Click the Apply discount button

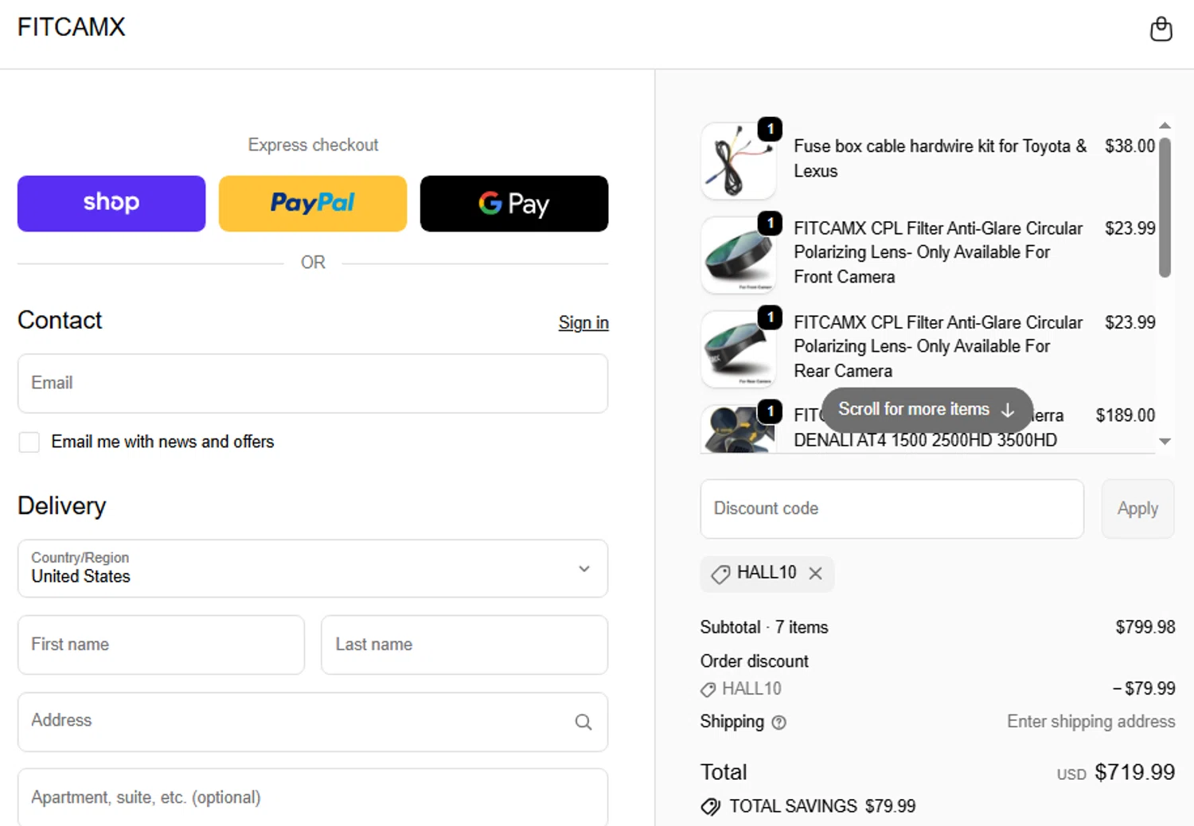coord(1137,508)
